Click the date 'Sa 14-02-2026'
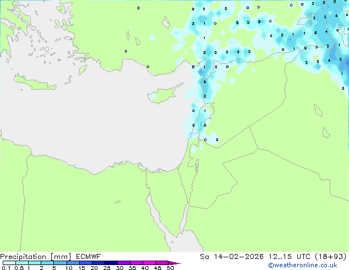The height and width of the screenshot is (270, 349). pos(232,257)
